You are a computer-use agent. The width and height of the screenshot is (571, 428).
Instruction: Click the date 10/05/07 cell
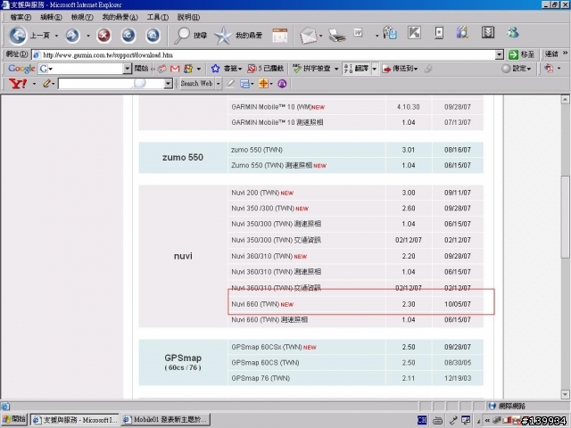(x=458, y=304)
